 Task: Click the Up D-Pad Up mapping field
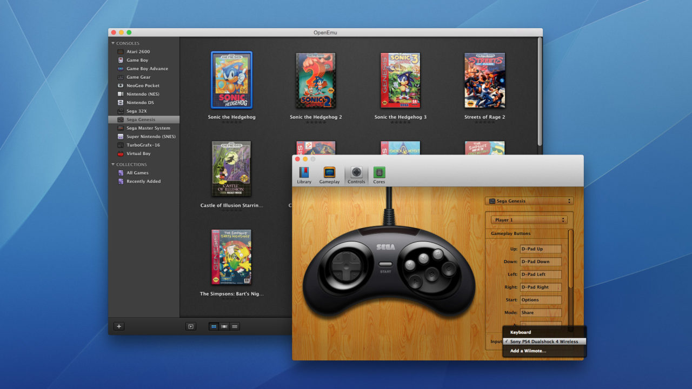541,249
